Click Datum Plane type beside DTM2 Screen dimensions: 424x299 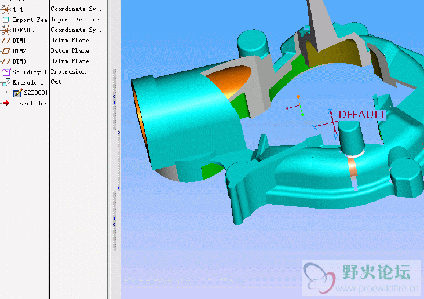70,50
